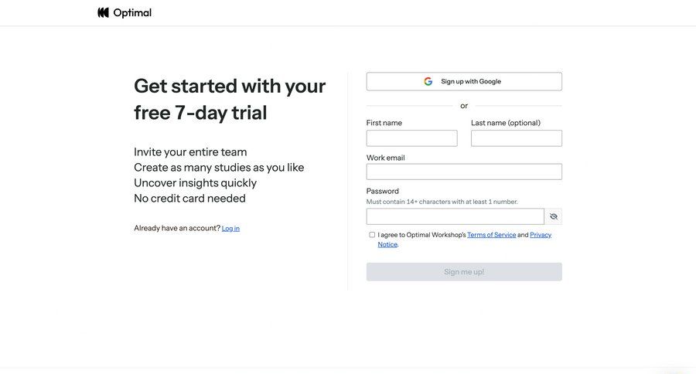Select the Work email input field
Viewport: 696px width, 374px height.
[x=464, y=172]
